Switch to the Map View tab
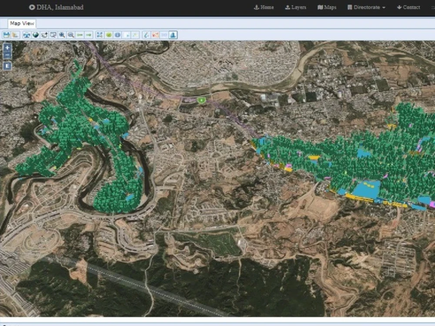The image size is (435, 326). pyautogui.click(x=21, y=23)
